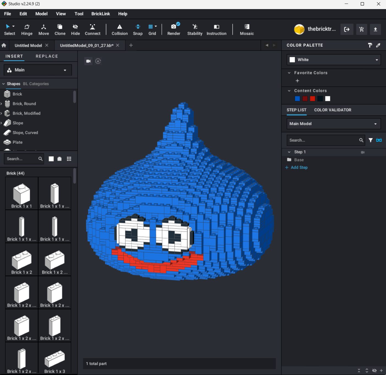
Task: Use the Clone tool
Action: pos(60,29)
